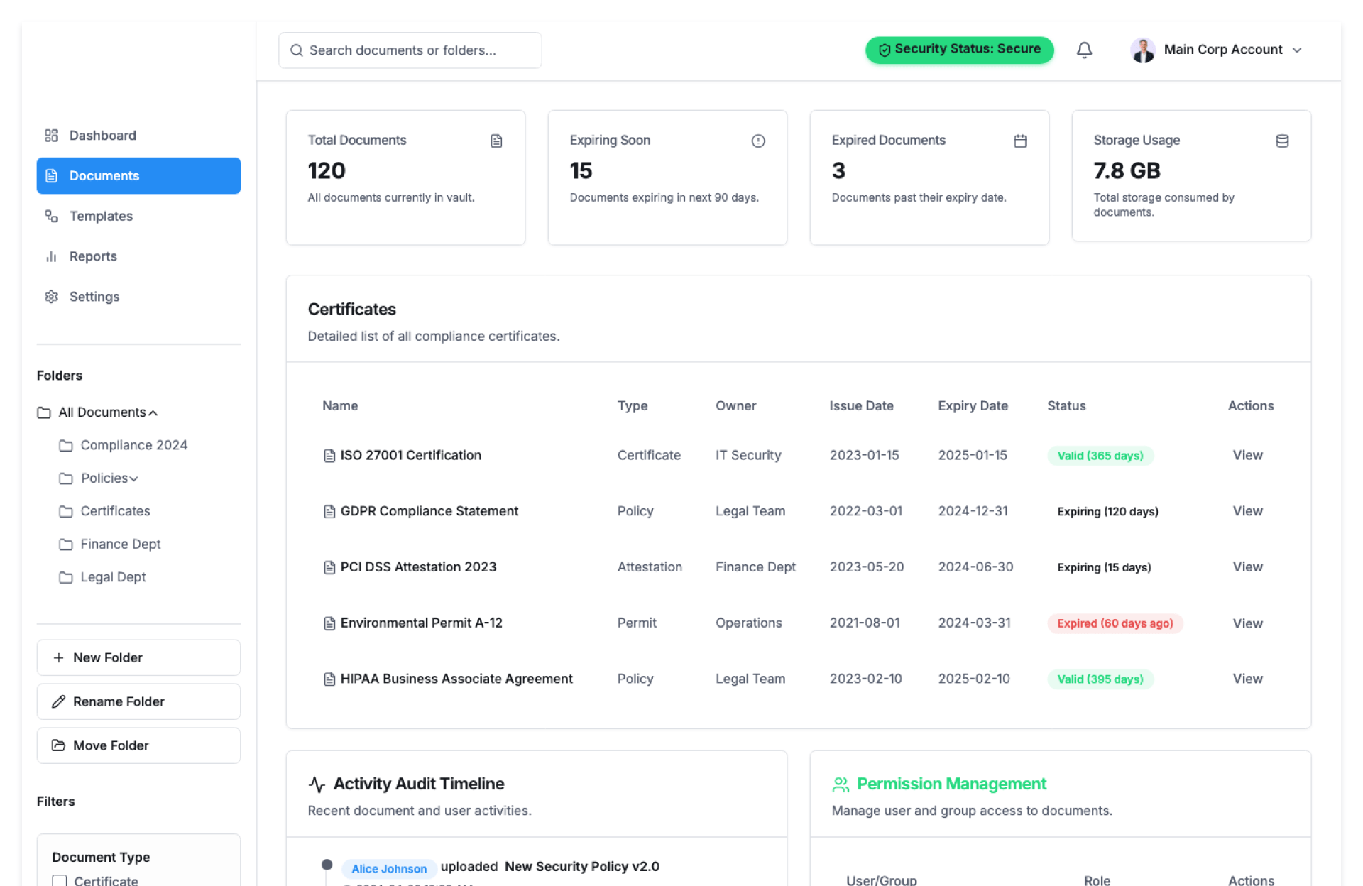Click the Expired Documents calendar icon
The height and width of the screenshot is (886, 1363).
tap(1020, 141)
